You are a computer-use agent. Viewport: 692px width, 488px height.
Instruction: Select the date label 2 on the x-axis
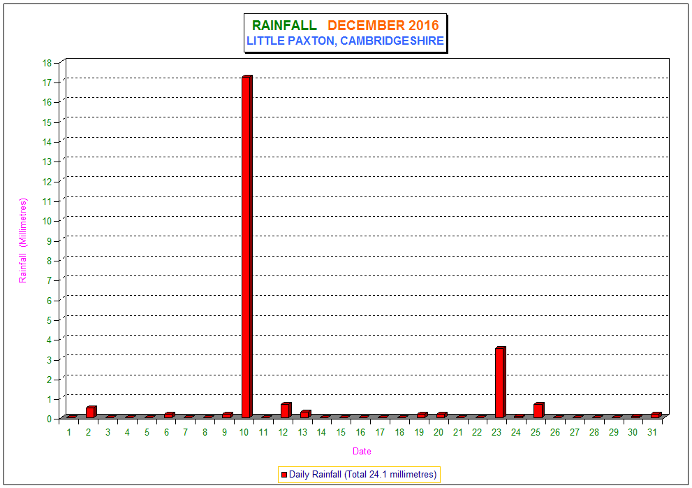(x=88, y=432)
